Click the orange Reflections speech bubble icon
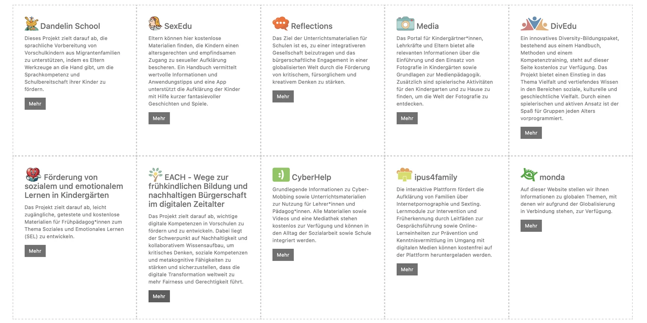This screenshot has width=647, height=323. (280, 24)
